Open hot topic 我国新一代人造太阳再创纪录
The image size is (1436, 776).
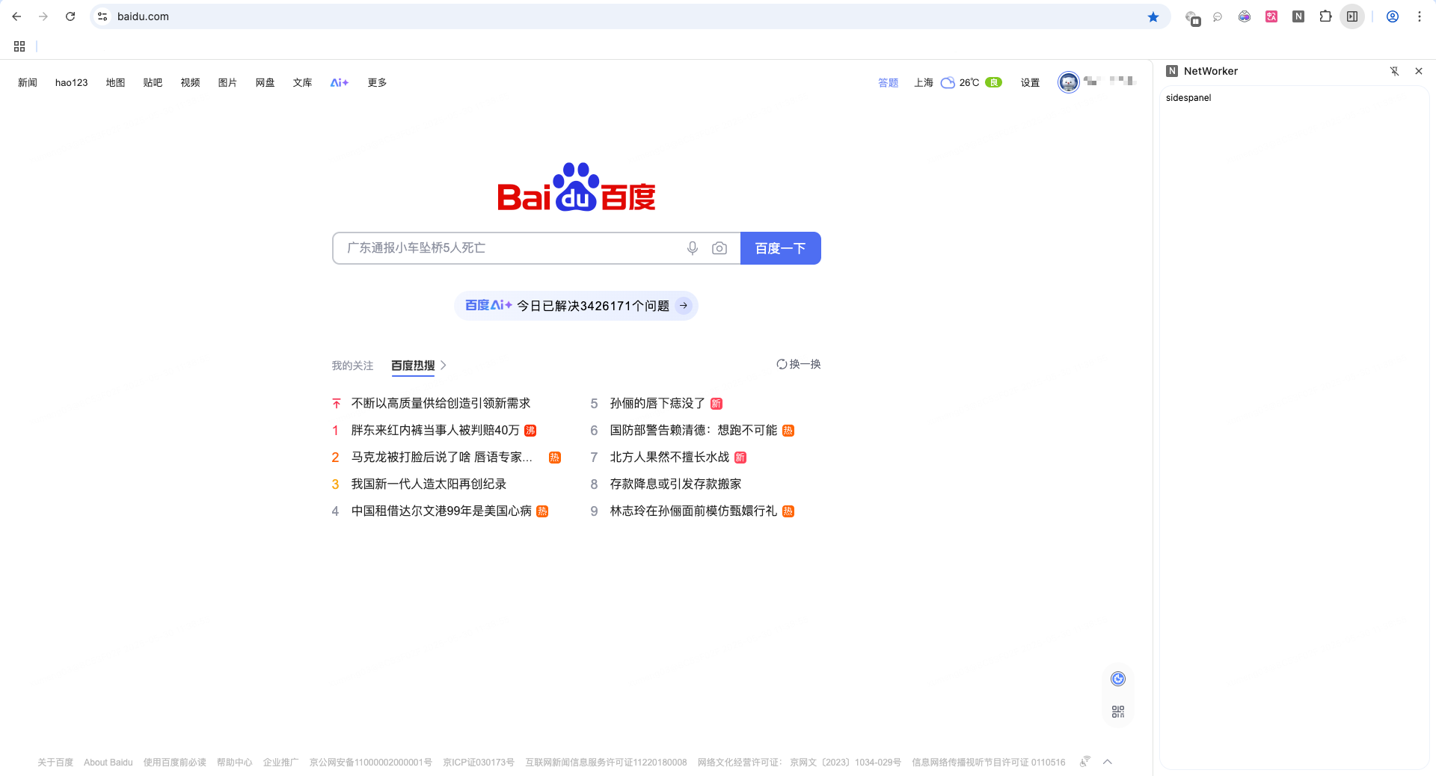429,484
